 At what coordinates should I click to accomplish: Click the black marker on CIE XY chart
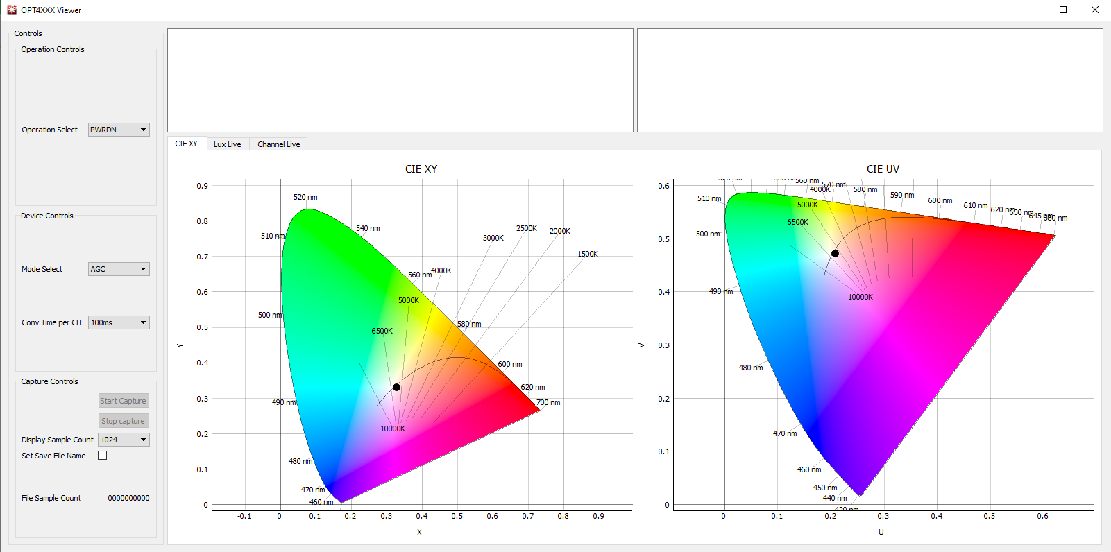(396, 387)
